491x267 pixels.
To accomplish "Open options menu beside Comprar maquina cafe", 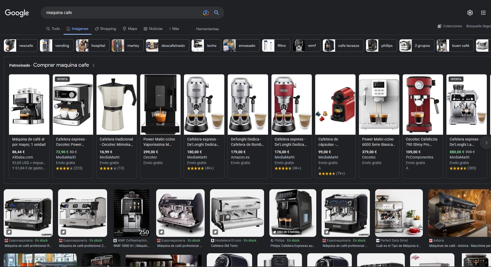I will [94, 65].
